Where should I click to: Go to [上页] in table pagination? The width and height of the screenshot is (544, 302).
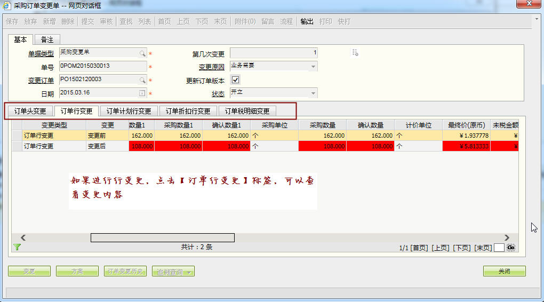pos(441,248)
